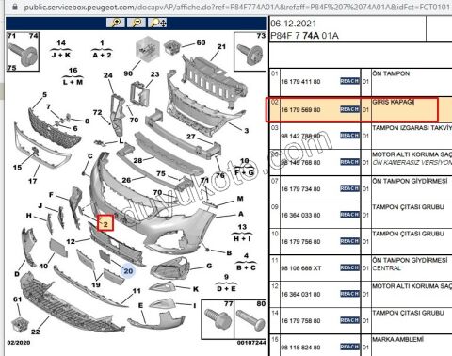Click the site lock icon in address bar

click(x=14, y=7)
